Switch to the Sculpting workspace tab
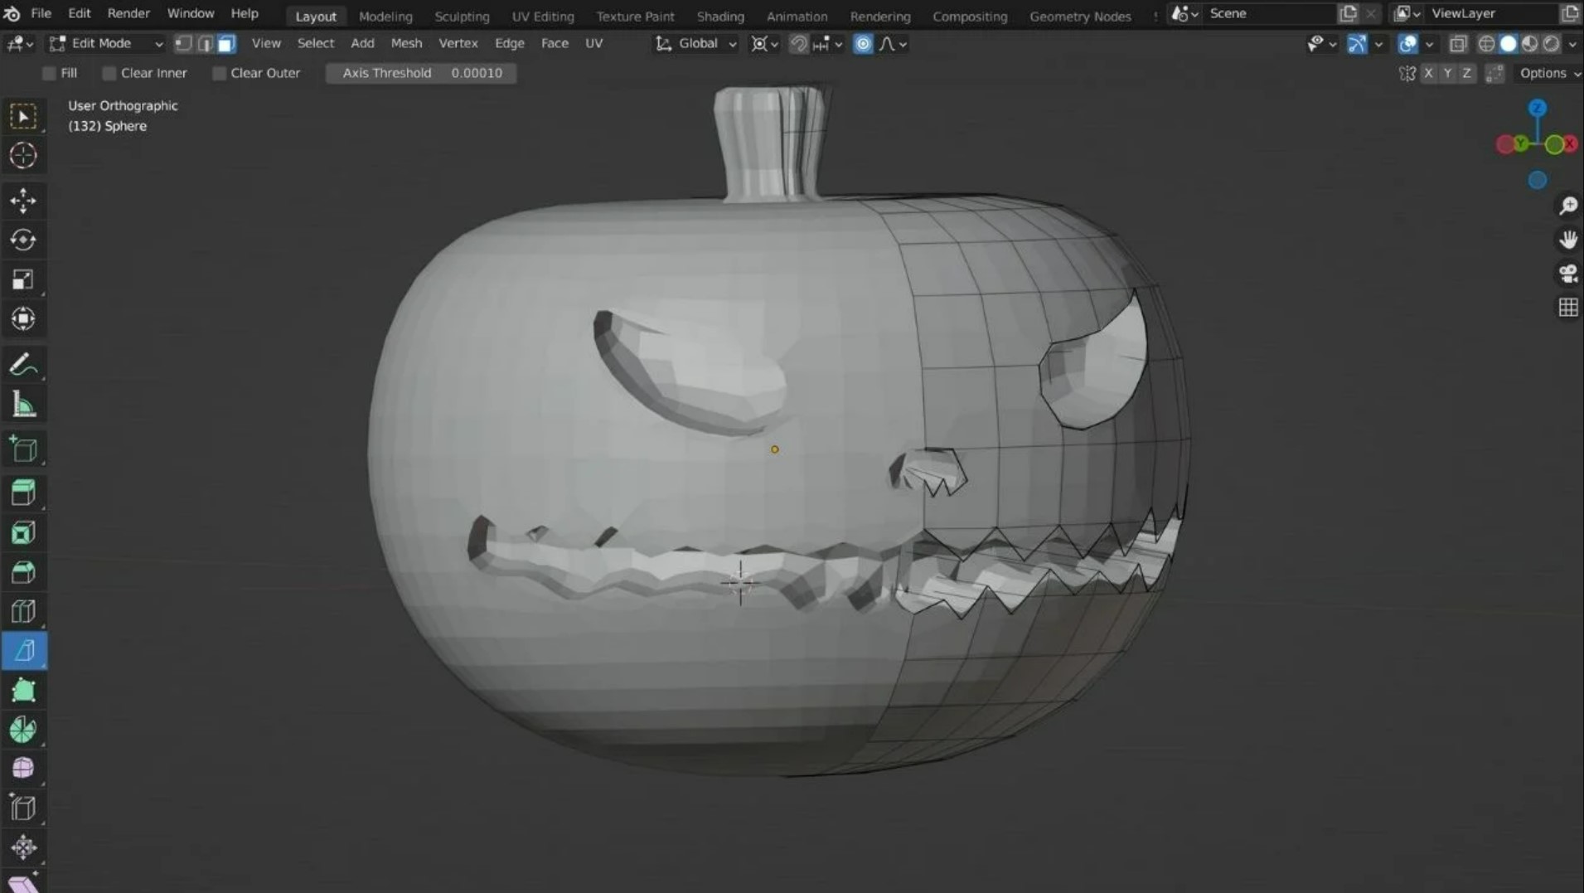The height and width of the screenshot is (893, 1584). [462, 16]
